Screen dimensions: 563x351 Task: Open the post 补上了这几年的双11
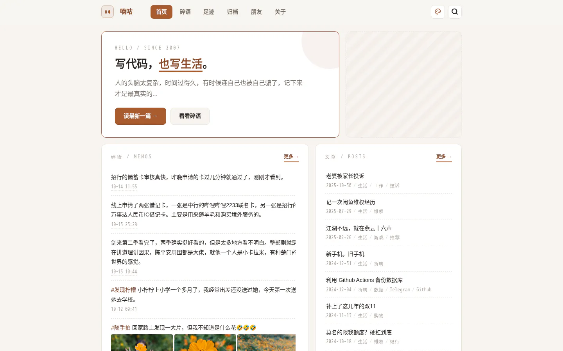(351, 307)
